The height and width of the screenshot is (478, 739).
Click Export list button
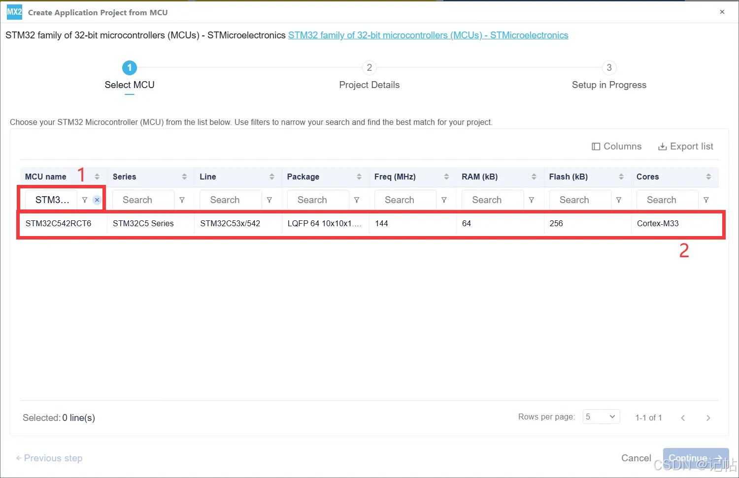click(686, 147)
